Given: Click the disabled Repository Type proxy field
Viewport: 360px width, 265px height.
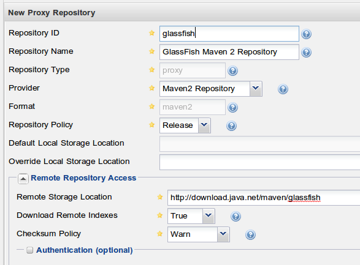Looking at the screenshot, I should tap(193, 70).
